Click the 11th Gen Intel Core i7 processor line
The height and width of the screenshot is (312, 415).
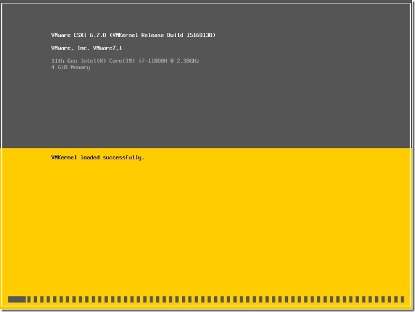[x=125, y=61]
